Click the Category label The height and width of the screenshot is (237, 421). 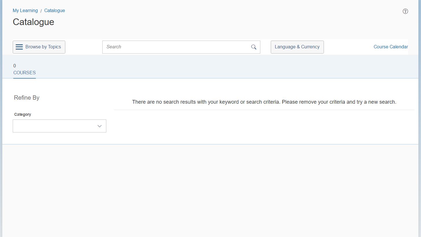coord(23,114)
